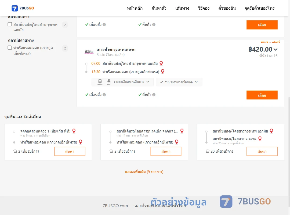
Task: Click the ferry icon in trip details
Action: [x=109, y=82]
